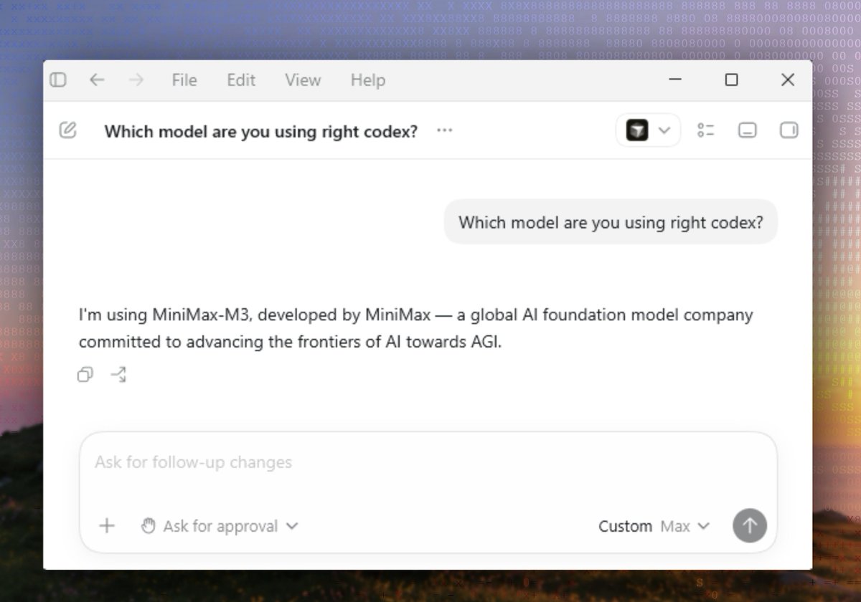Toggle the sidebar panel icon
Viewport: 861px width, 602px height.
(x=58, y=80)
